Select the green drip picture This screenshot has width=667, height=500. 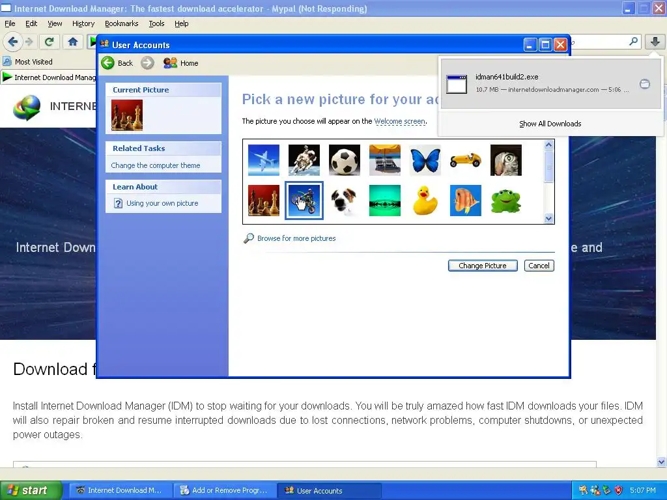click(x=384, y=201)
